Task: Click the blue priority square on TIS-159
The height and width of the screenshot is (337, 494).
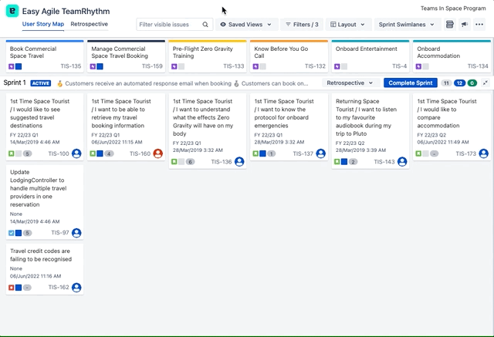Action: coord(100,66)
